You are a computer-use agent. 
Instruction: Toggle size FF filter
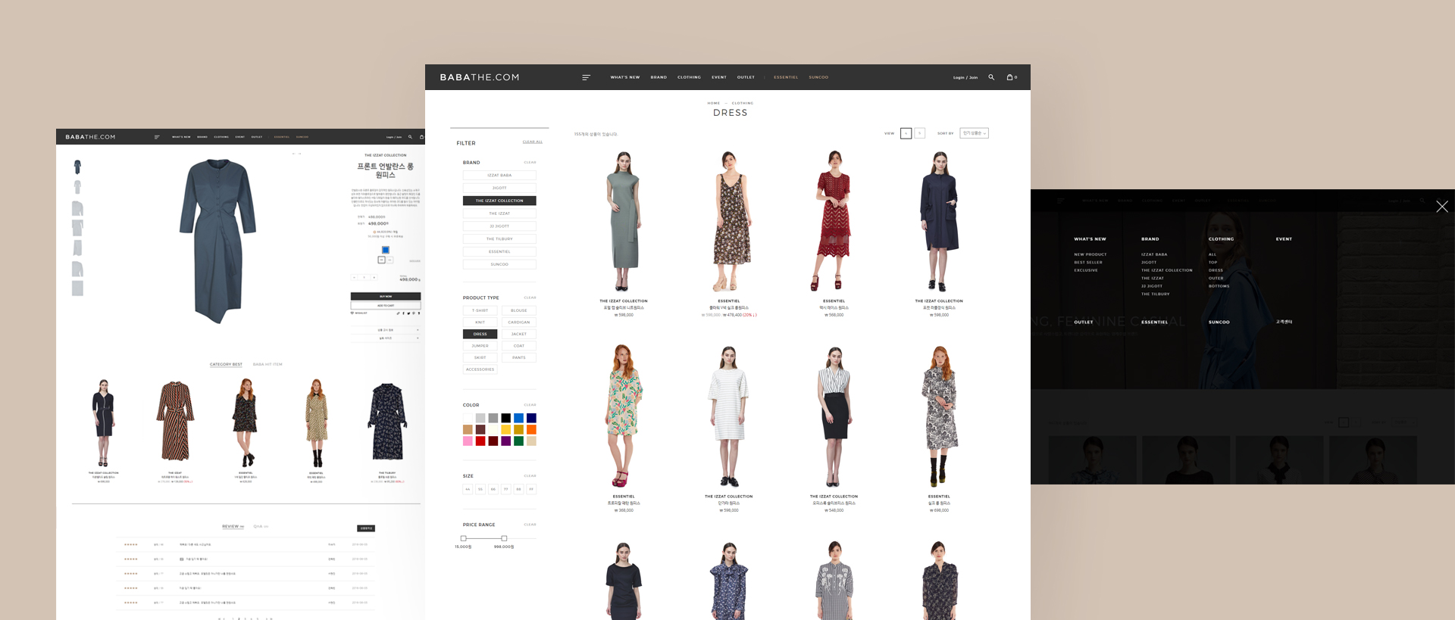(x=531, y=489)
